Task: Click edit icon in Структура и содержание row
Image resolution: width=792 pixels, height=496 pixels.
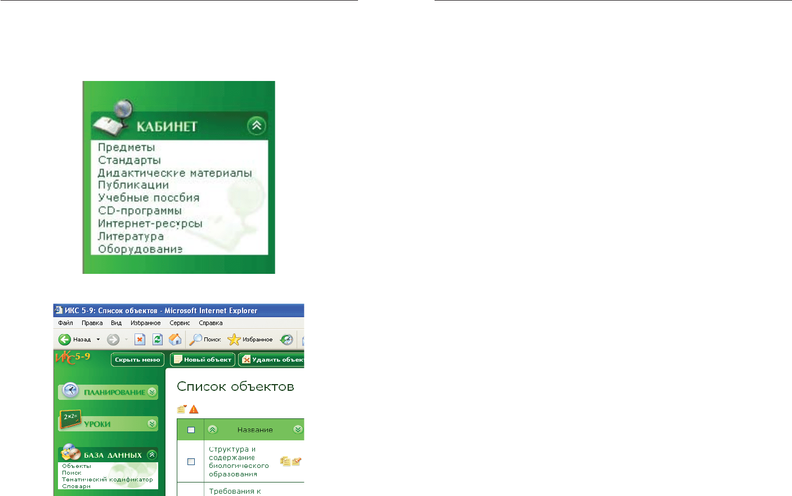Action: click(297, 461)
